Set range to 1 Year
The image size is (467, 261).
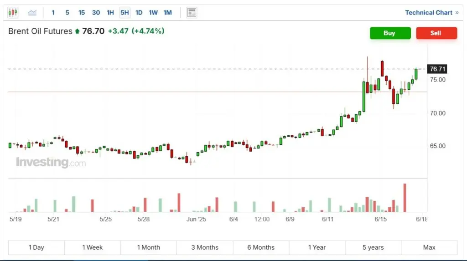tap(317, 248)
